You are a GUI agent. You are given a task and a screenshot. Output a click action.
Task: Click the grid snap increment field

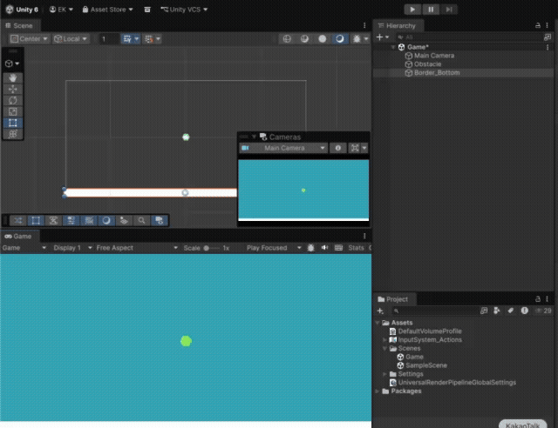pos(108,39)
